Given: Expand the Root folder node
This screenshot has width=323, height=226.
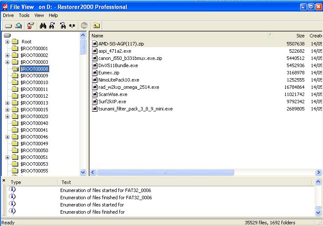Looking at the screenshot, I should point(7,42).
